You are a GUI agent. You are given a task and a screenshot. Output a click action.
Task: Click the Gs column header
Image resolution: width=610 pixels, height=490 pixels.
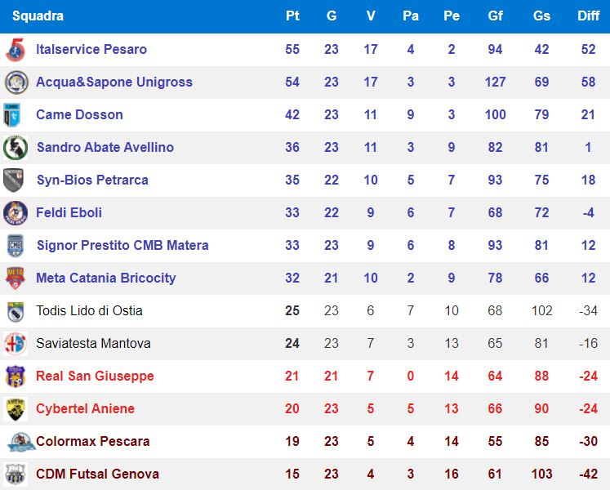coord(541,16)
